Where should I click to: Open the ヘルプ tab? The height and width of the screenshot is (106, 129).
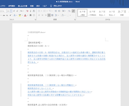coord(45,6)
